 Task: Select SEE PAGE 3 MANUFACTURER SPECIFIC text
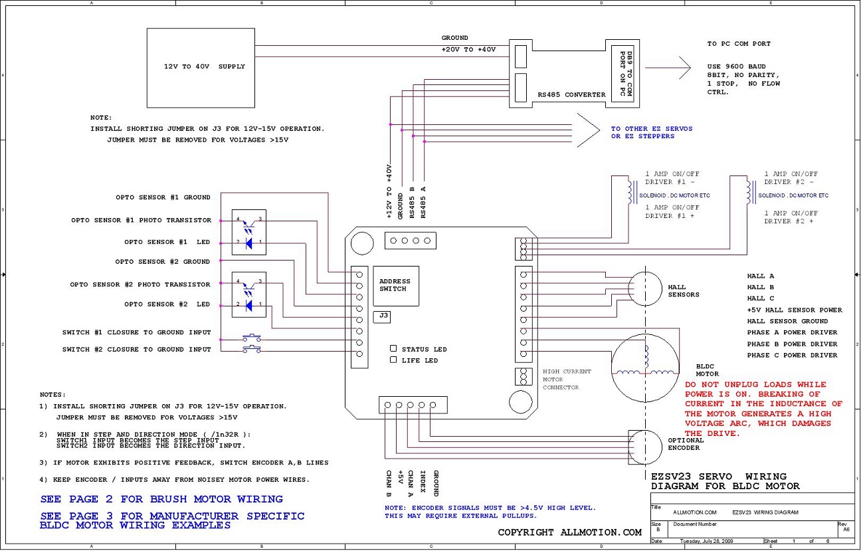(x=172, y=520)
